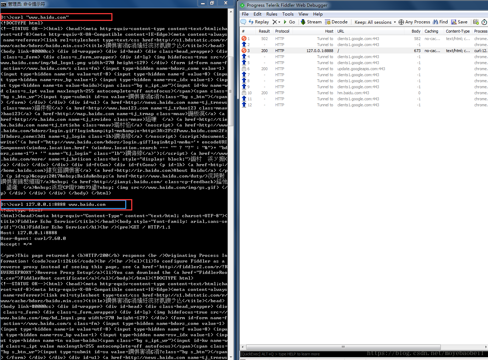Sort sessions by the Result column header
Image resolution: width=488 pixels, height=360 pixels.
(265, 31)
